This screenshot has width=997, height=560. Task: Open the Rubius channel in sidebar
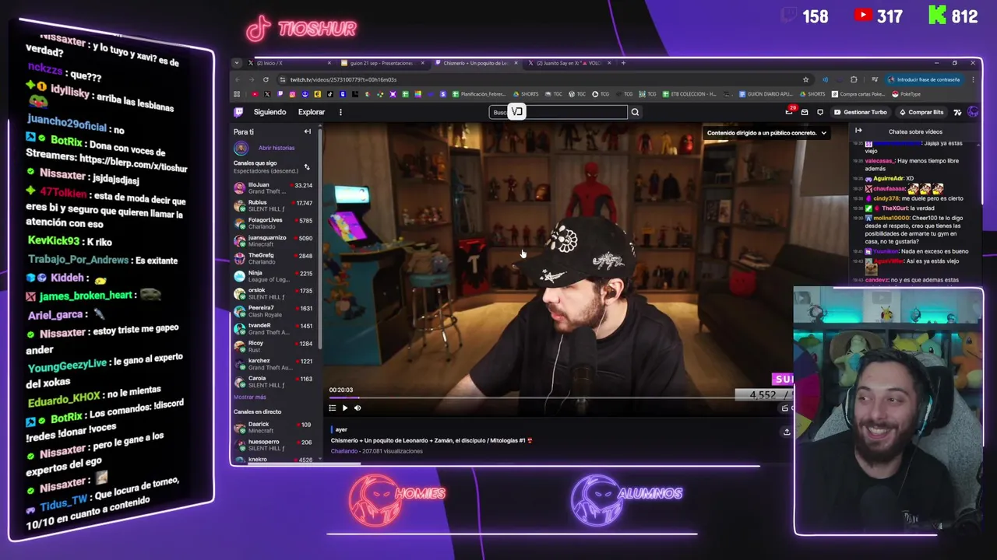tap(273, 205)
